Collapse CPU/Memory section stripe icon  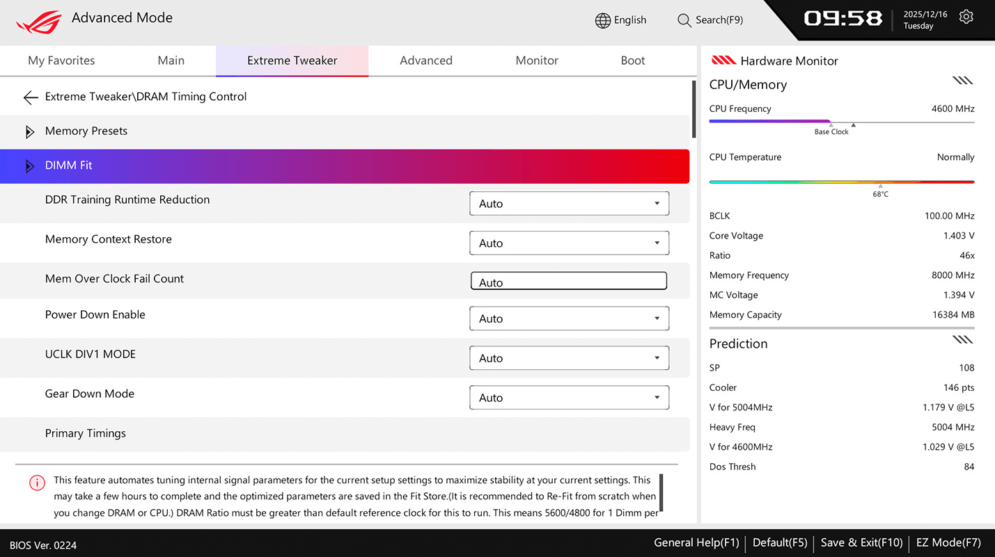tap(962, 81)
